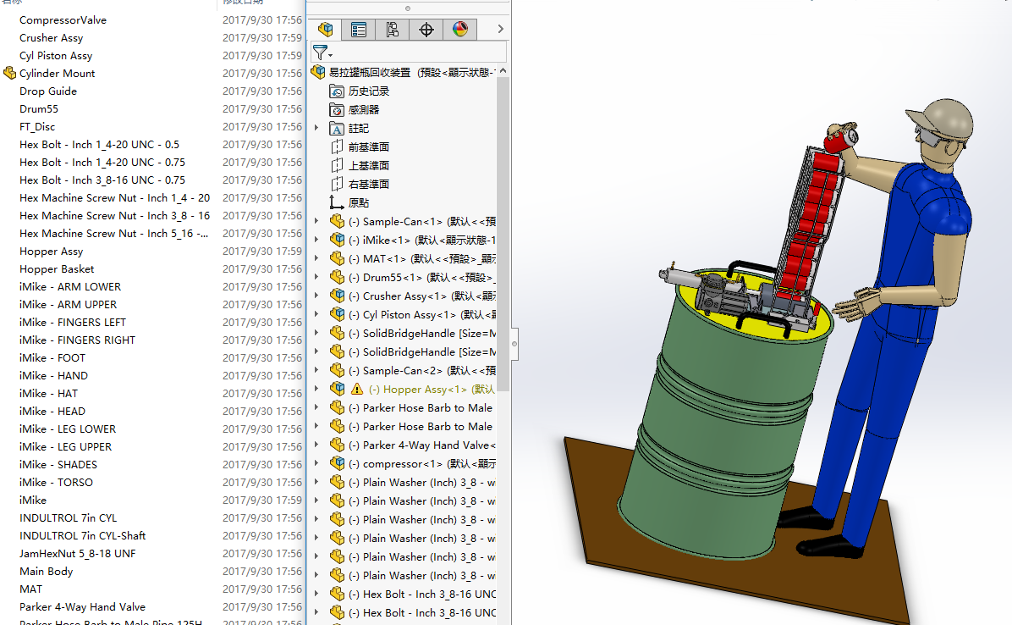This screenshot has width=1012, height=625.
Task: Switch to the ConfigurationManager tab
Action: [x=393, y=30]
